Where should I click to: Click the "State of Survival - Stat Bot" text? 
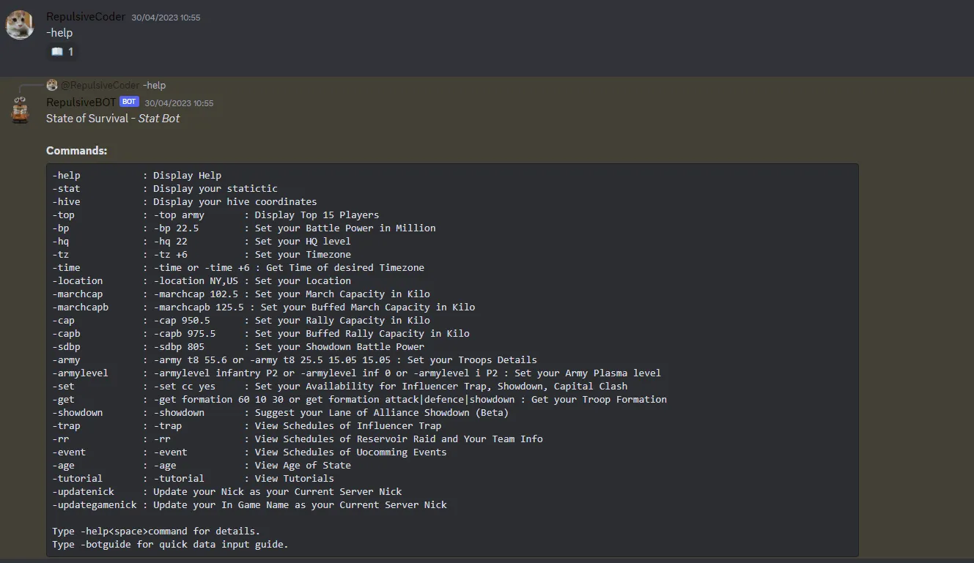[x=113, y=119]
